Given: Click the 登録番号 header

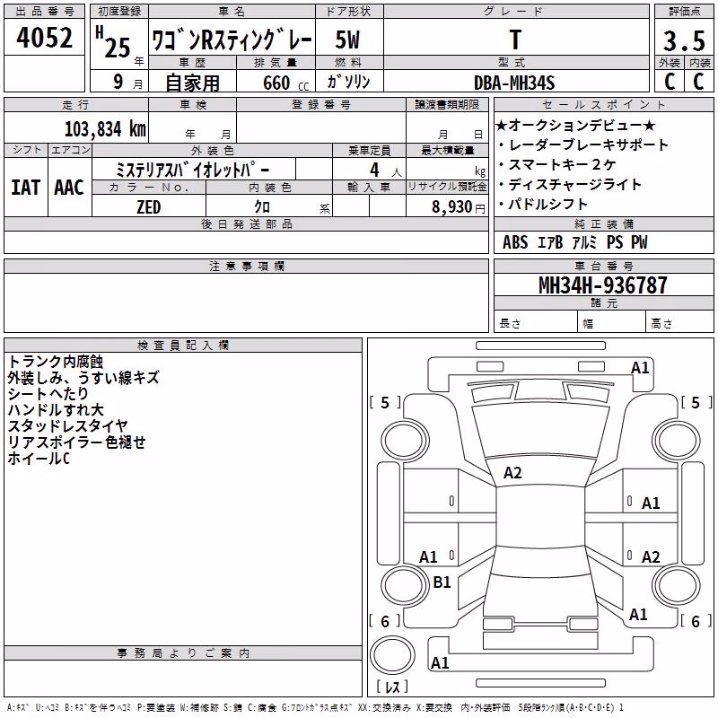Looking at the screenshot, I should click(x=321, y=105).
